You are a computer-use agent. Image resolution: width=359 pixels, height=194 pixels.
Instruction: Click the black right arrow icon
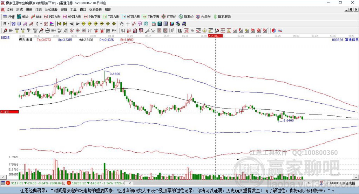click(77, 24)
